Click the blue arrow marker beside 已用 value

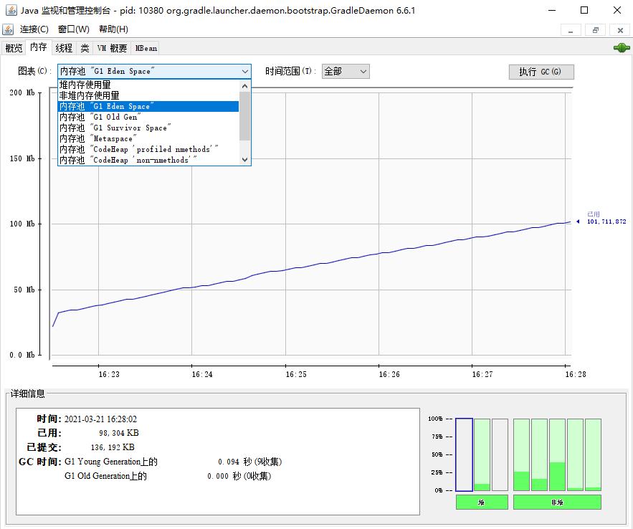pos(579,221)
